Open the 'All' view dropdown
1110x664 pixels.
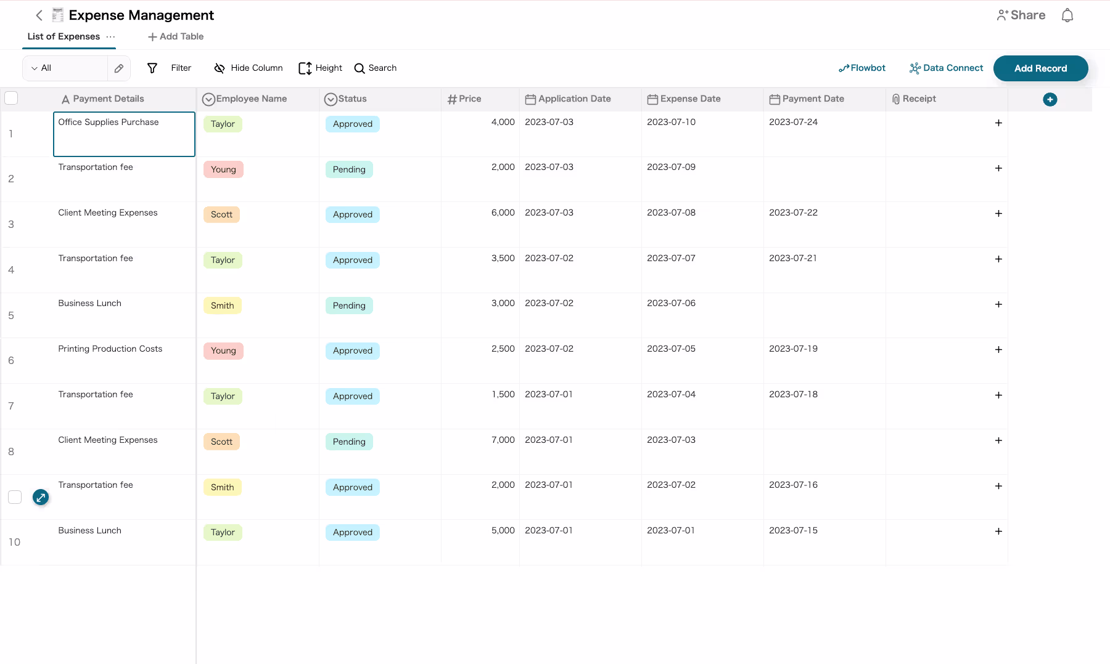tap(36, 68)
